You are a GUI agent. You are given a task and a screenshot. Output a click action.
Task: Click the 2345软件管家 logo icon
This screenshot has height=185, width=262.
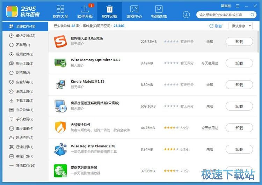click(x=12, y=12)
